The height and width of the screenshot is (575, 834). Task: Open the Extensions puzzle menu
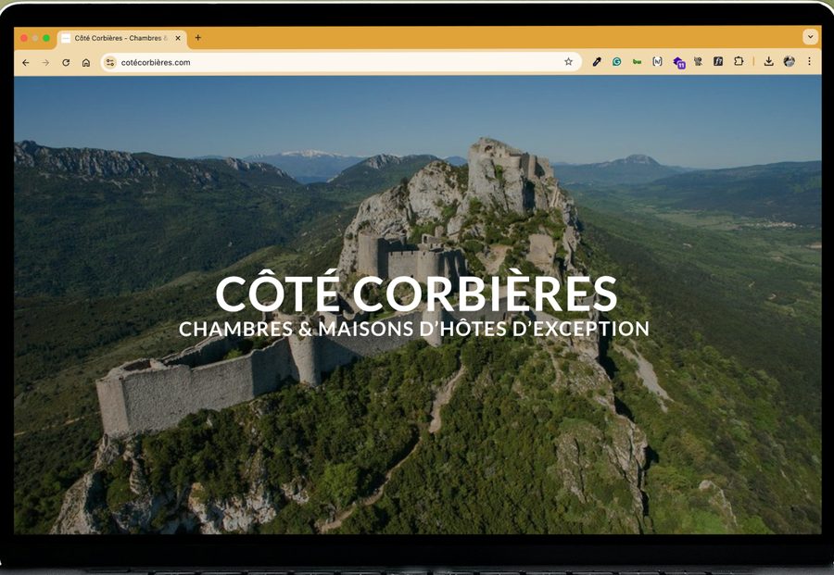739,62
